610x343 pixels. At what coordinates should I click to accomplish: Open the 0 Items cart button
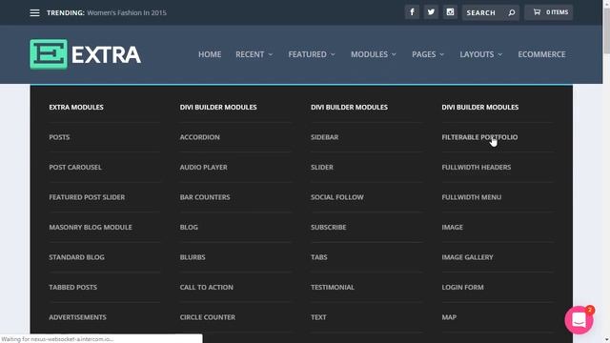tap(549, 12)
